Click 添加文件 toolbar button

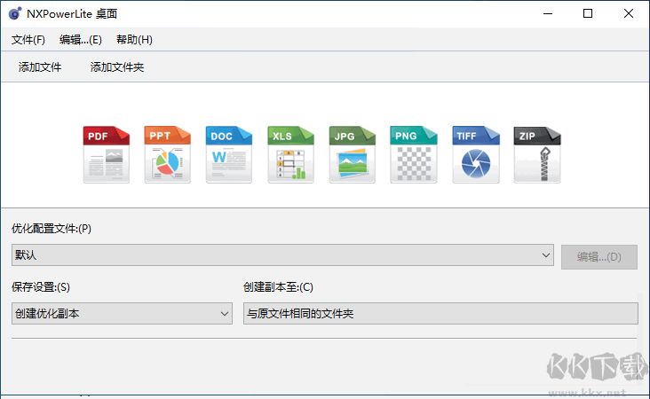click(x=40, y=67)
